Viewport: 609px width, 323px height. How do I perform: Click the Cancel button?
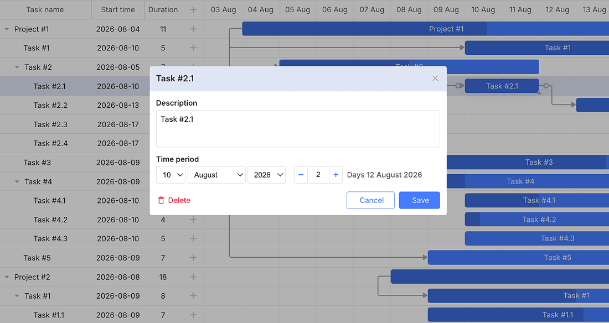tap(370, 200)
